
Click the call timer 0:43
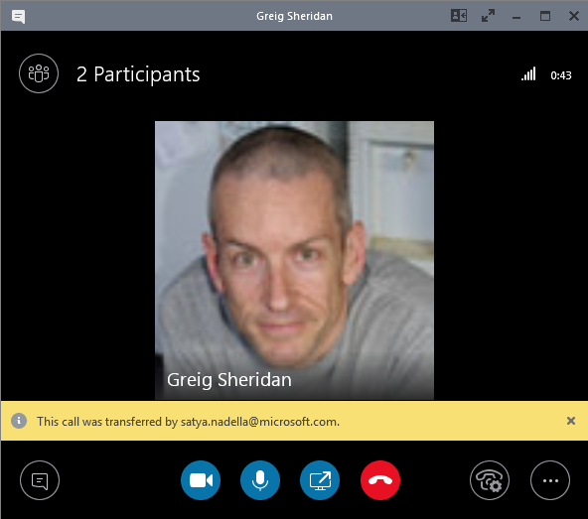pos(561,75)
